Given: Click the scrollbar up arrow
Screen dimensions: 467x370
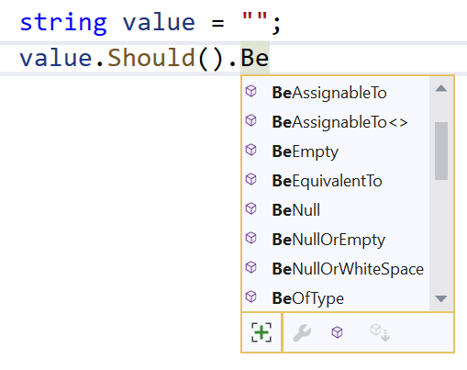Looking at the screenshot, I should 441,89.
